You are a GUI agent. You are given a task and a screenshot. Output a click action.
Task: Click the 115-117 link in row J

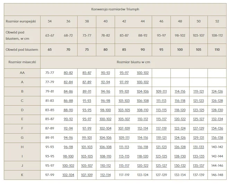124,166
